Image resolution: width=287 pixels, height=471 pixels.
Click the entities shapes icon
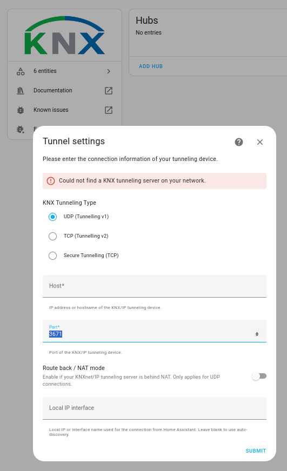coord(21,71)
